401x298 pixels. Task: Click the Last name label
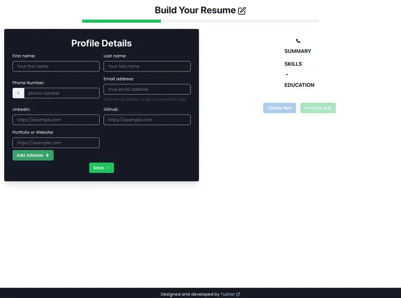115,56
